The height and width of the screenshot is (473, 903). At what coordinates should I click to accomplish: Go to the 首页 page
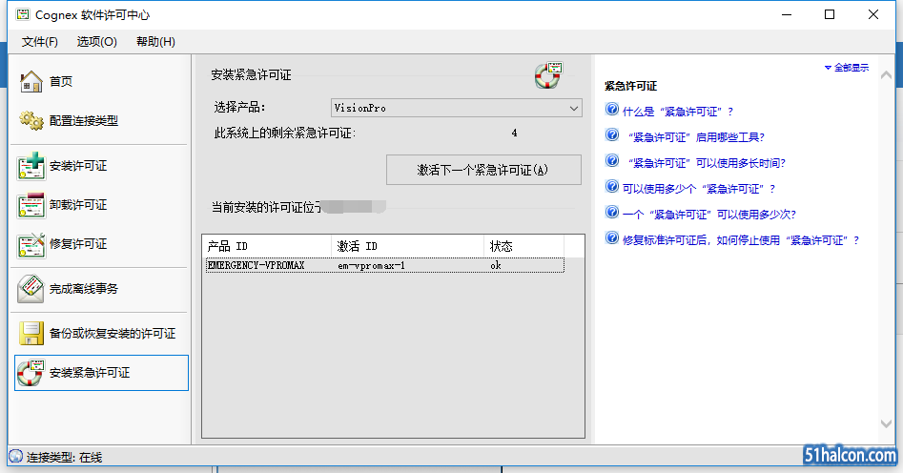[x=60, y=81]
